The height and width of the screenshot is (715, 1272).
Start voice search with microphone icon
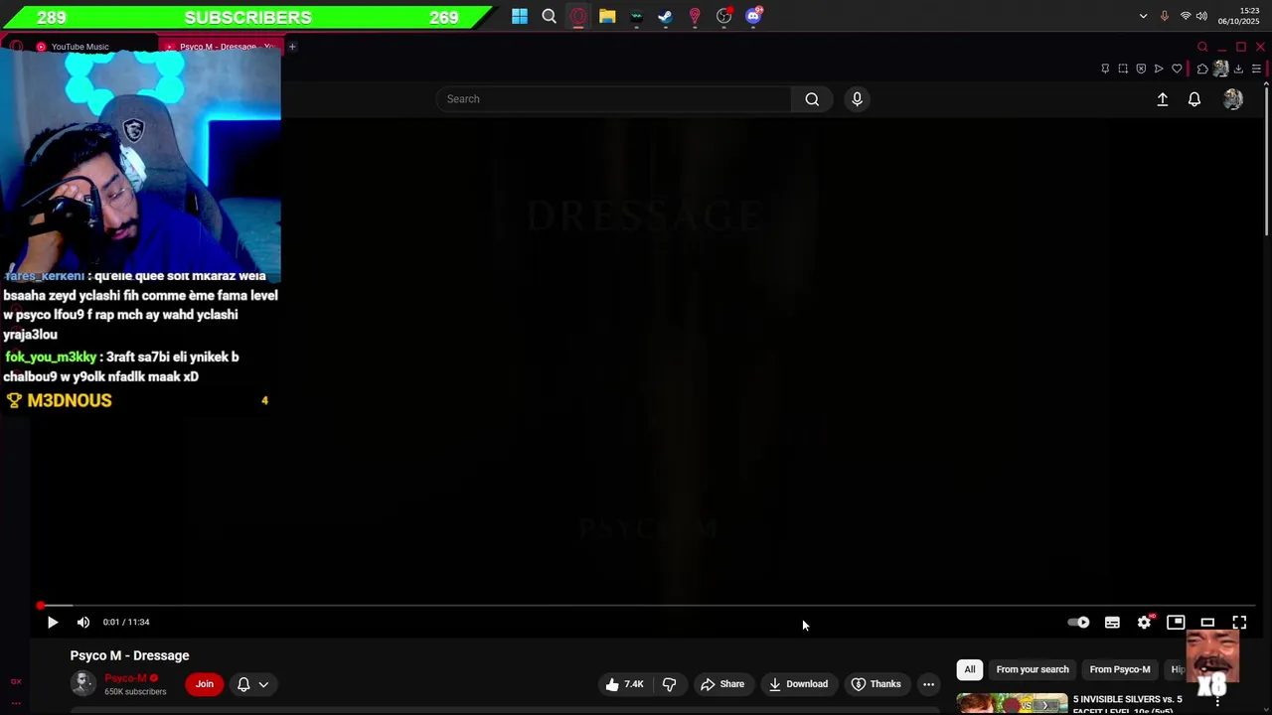857,99
